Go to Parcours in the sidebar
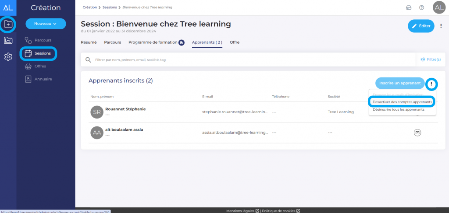Image resolution: width=449 pixels, height=213 pixels. coord(43,40)
